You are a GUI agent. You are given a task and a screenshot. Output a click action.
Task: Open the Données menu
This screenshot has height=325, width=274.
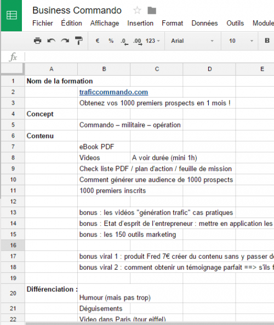click(x=204, y=23)
